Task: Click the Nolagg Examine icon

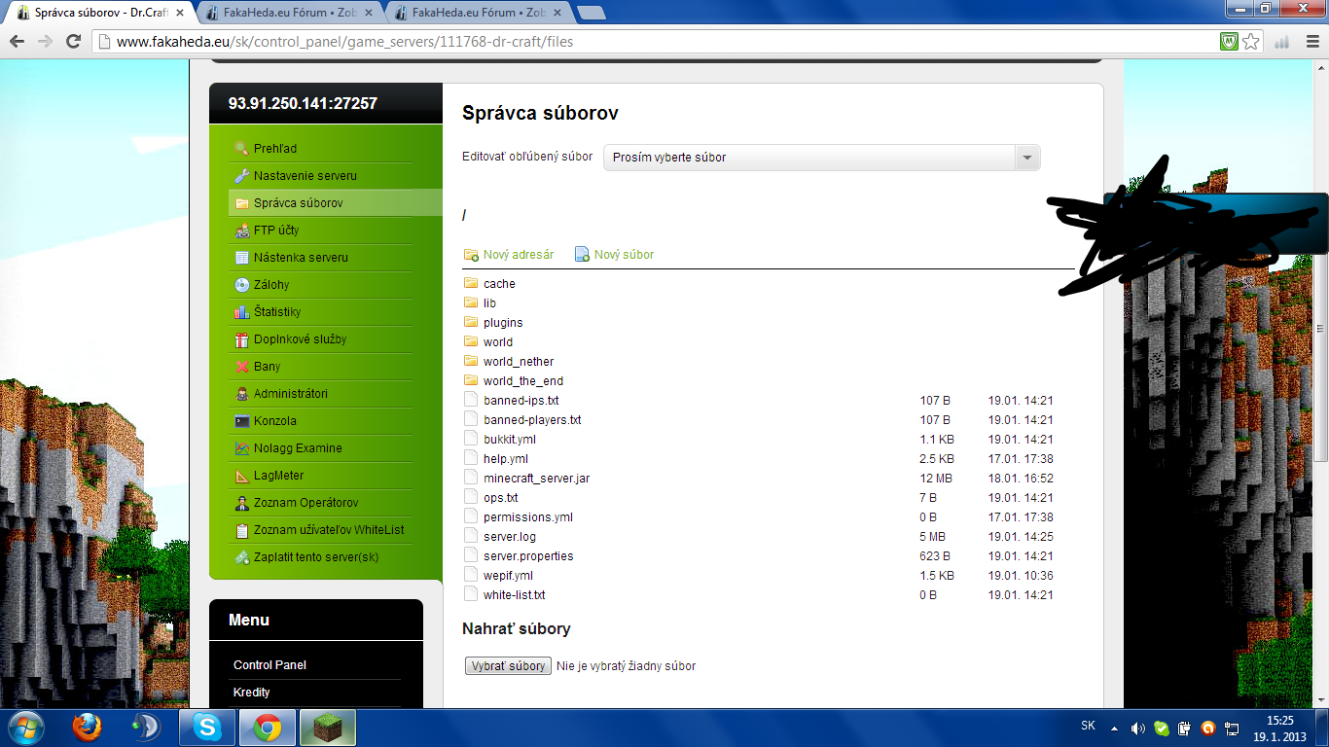Action: (x=242, y=448)
